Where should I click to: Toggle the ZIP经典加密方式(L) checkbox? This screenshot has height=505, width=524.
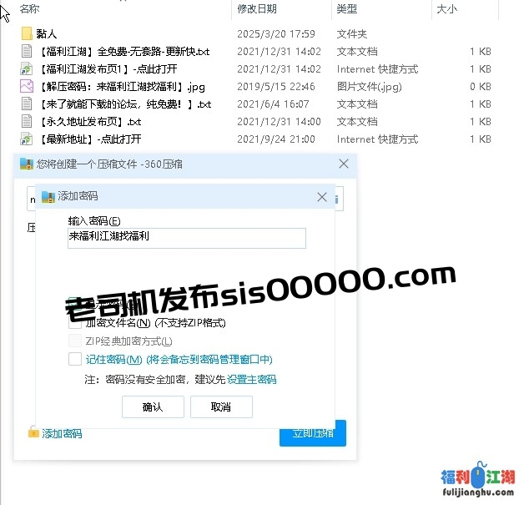click(75, 341)
